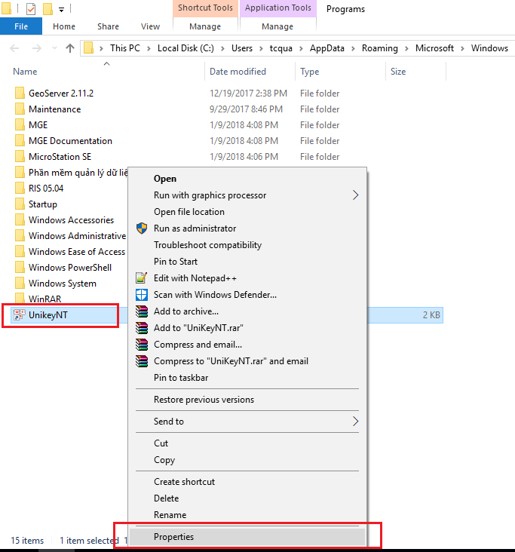Open Manage tab under Shortcut Tools
Screen dimensions: 515x552
(205, 26)
